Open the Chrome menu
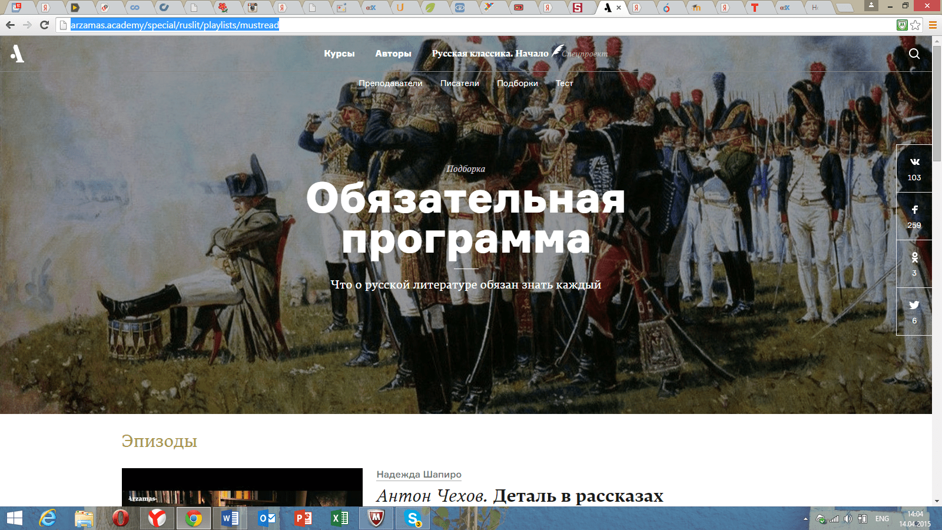942x530 pixels. click(933, 25)
